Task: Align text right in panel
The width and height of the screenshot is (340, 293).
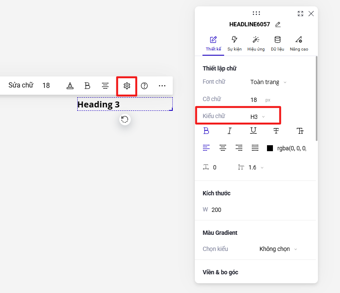Action: pyautogui.click(x=239, y=148)
